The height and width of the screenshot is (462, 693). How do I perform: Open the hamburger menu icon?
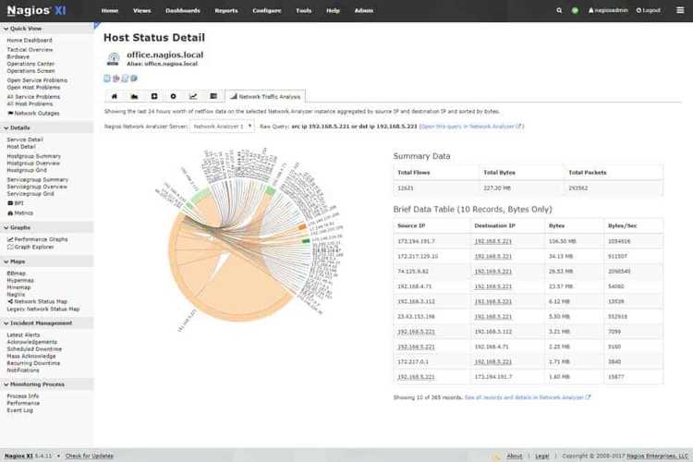tap(680, 10)
